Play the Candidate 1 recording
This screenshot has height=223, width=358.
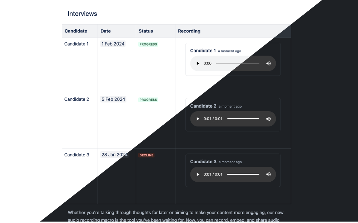(198, 63)
